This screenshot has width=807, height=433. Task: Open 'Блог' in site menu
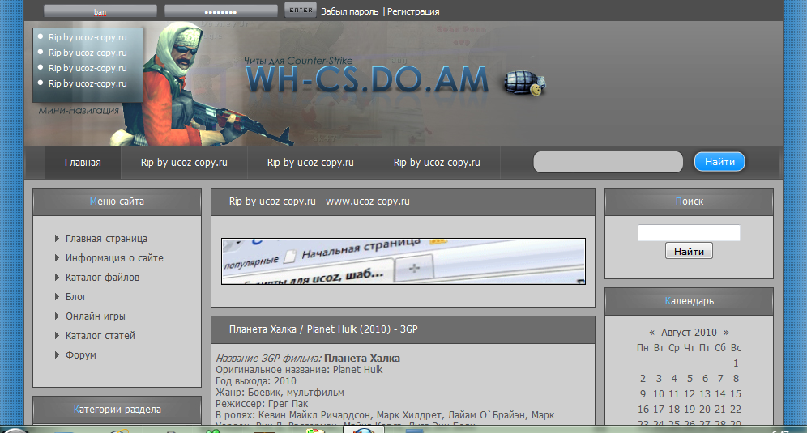[x=76, y=297]
